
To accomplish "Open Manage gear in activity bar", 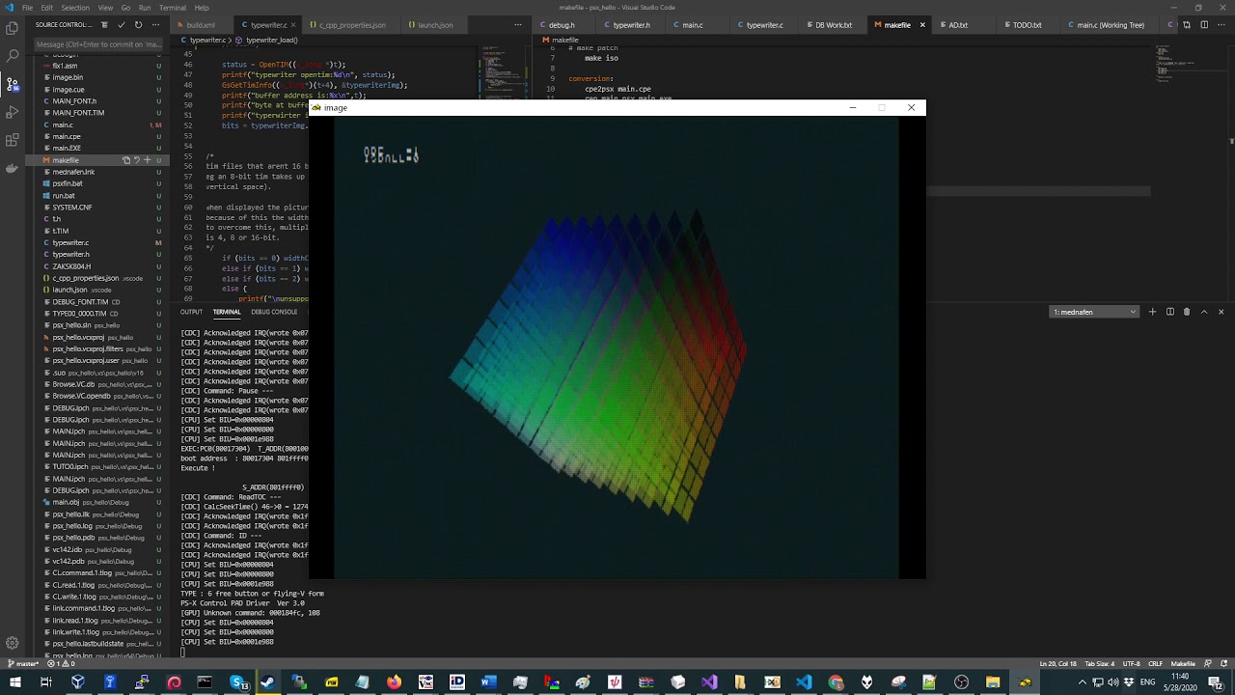I will pos(13,643).
